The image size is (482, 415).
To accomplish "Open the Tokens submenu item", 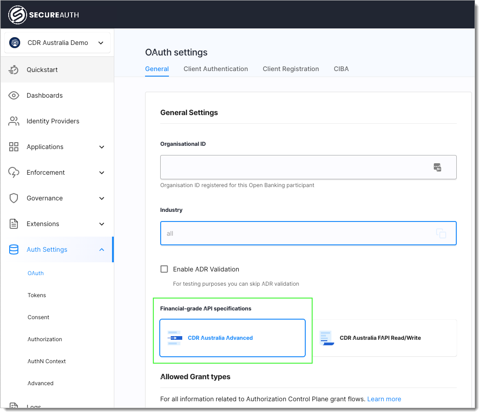I will (x=37, y=295).
